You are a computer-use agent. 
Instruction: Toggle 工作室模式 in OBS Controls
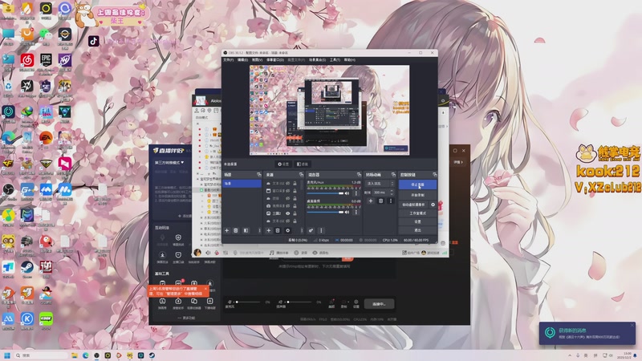coord(417,213)
